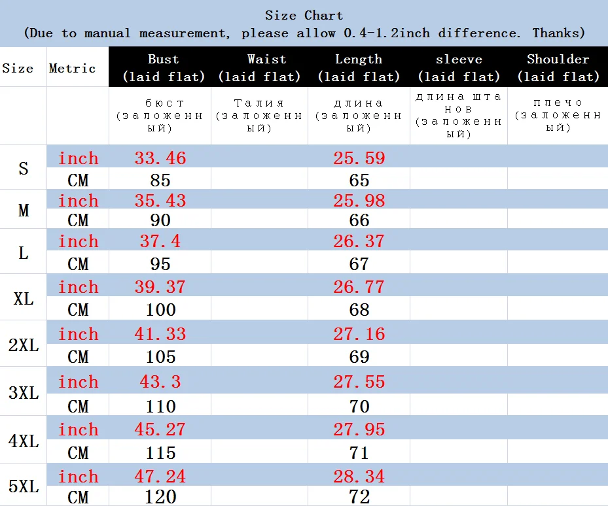This screenshot has height=506, width=608.
Task: Click length value 28.34 inch
Action: tap(359, 476)
